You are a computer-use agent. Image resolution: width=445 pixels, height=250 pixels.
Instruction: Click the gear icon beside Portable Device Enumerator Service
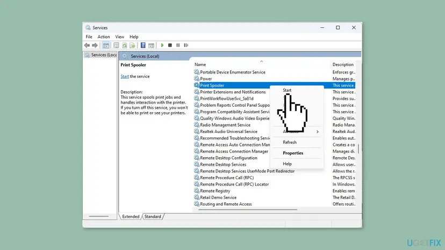pos(196,72)
